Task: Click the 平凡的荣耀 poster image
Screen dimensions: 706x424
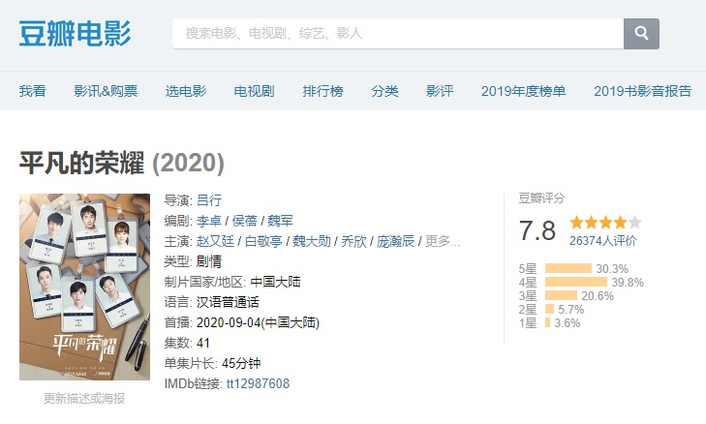Action: click(84, 288)
